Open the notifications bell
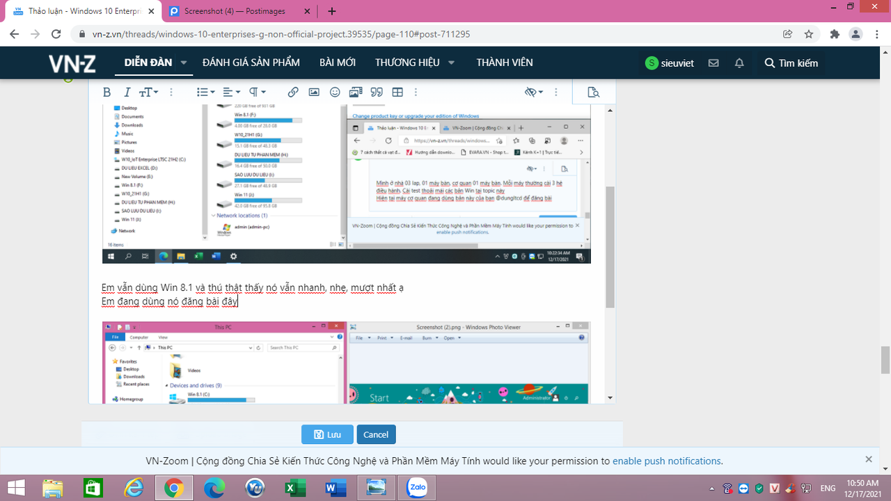The height and width of the screenshot is (501, 891). [x=739, y=63]
